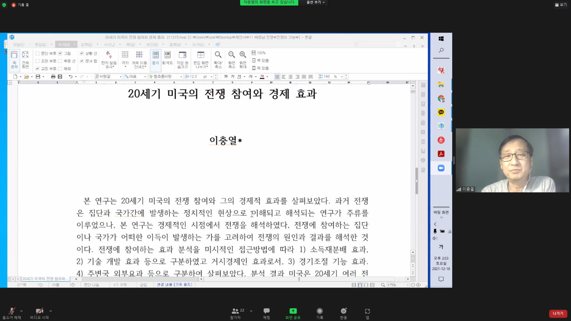This screenshot has width=571, height=321.
Task: Open the 입력 menu
Action: point(86,44)
